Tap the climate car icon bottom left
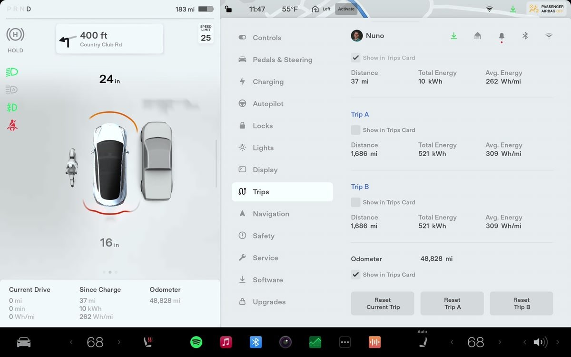 tap(24, 342)
